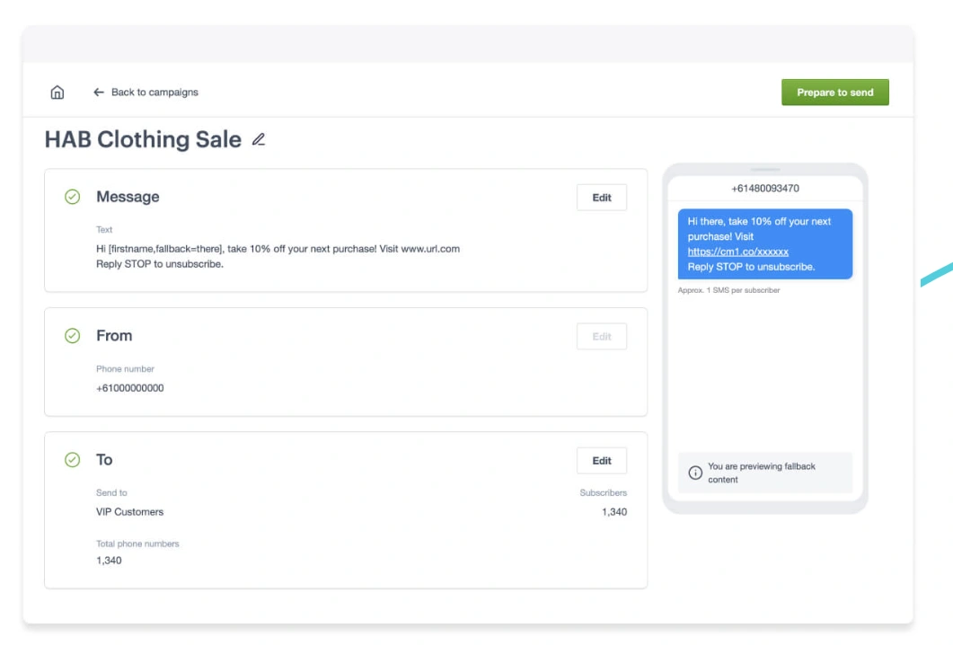Screen dimensions: 953x645
Task: Click subscribers count 1,340 on right
Action: 614,512
